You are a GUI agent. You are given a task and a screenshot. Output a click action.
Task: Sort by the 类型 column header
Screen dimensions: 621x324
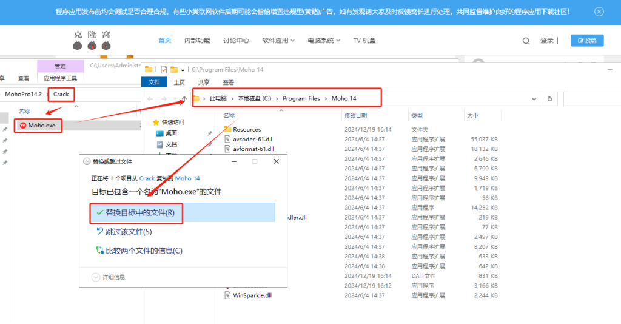[417, 115]
